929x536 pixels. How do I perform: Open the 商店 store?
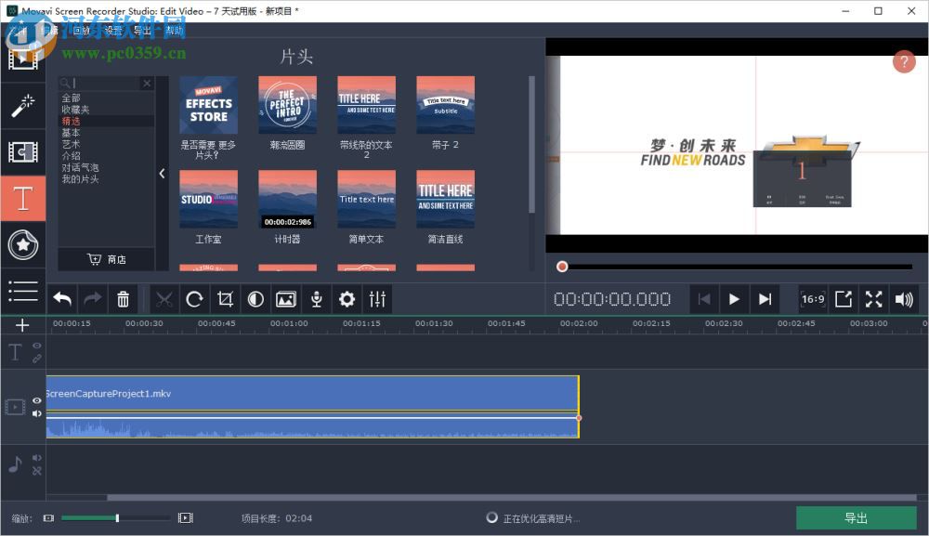pyautogui.click(x=108, y=259)
